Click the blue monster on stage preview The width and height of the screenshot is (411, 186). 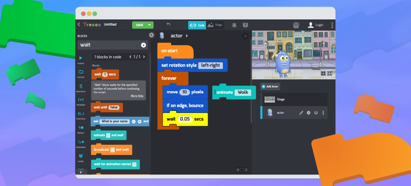[283, 64]
